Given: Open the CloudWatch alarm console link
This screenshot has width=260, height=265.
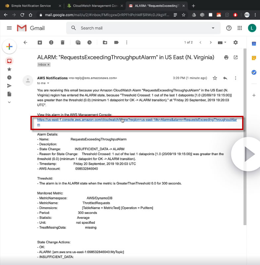Looking at the screenshot, I should 137,122.
